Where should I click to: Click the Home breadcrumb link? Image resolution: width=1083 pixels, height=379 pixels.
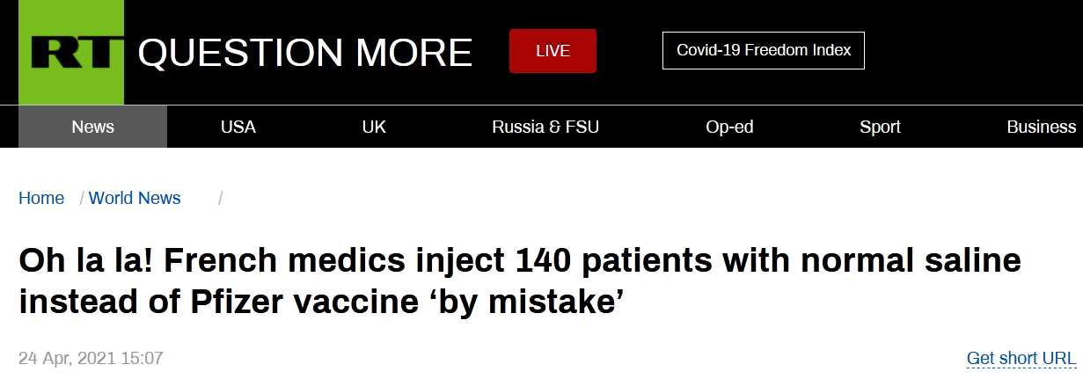pos(41,198)
